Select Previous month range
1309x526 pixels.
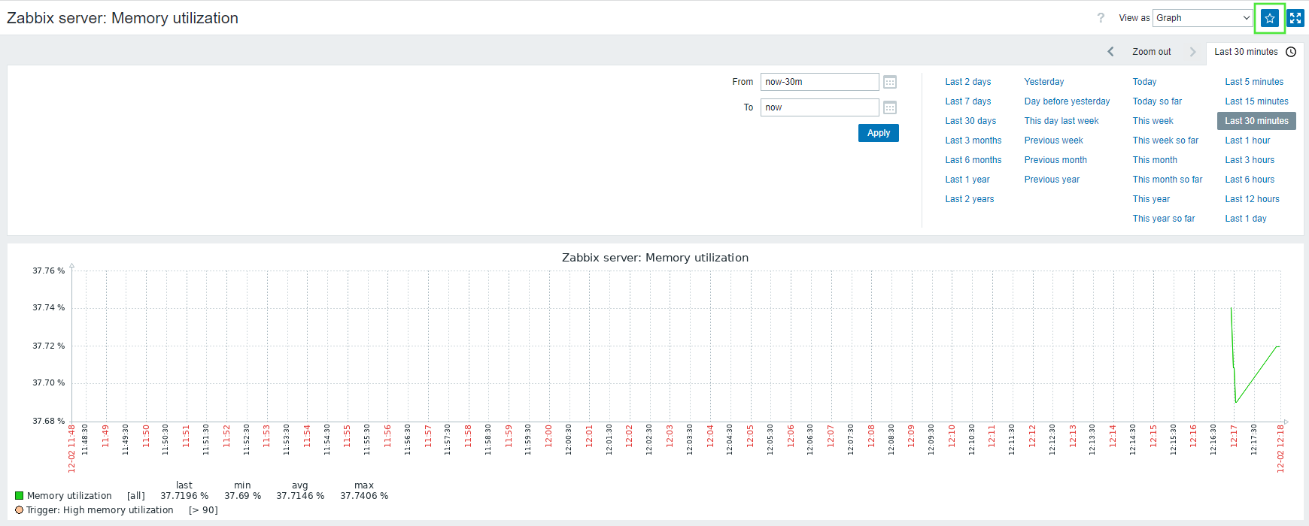coord(1055,160)
